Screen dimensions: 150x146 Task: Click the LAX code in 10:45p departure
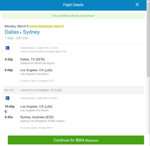48,106
